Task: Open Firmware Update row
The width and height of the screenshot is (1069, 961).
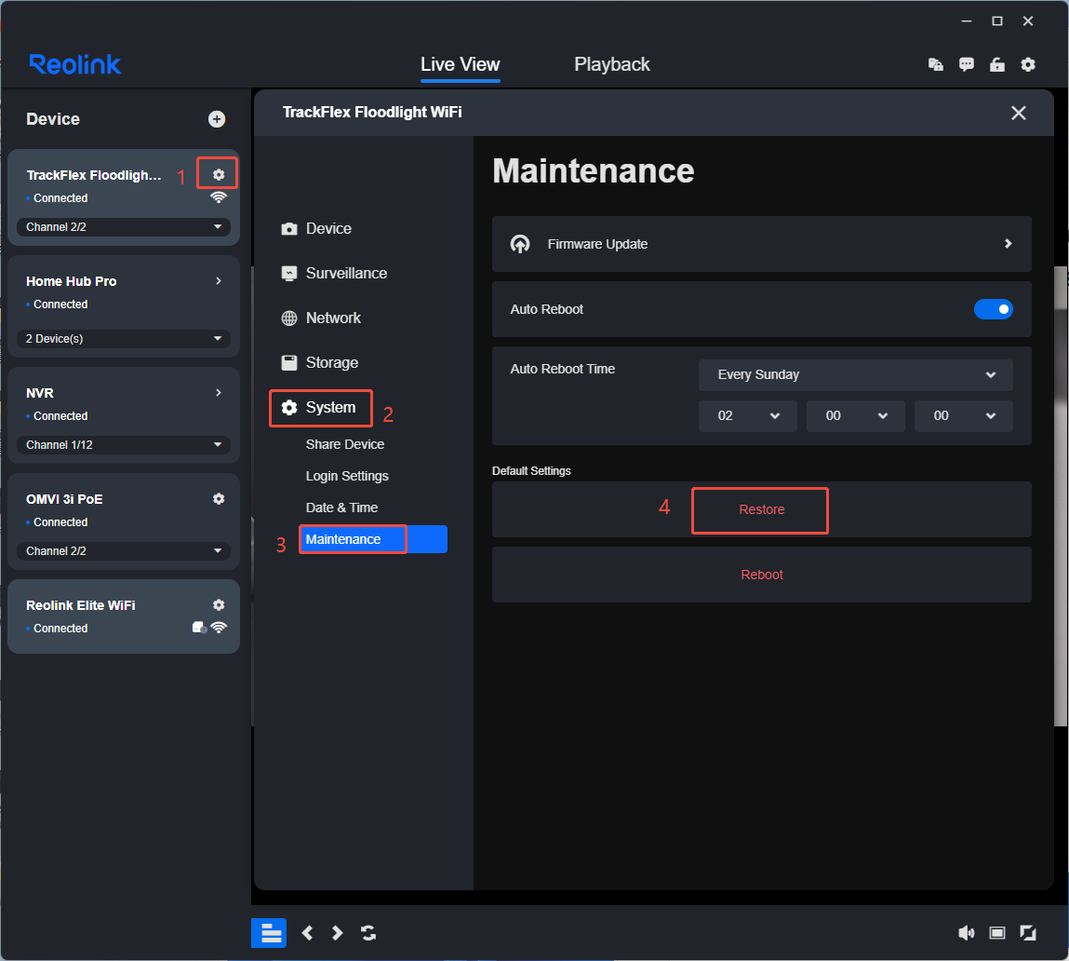Action: [762, 244]
